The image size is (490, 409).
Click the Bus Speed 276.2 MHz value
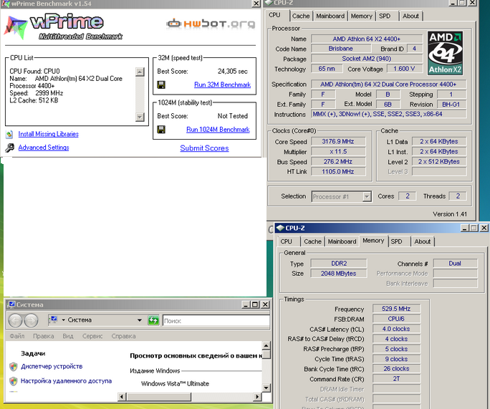[338, 162]
